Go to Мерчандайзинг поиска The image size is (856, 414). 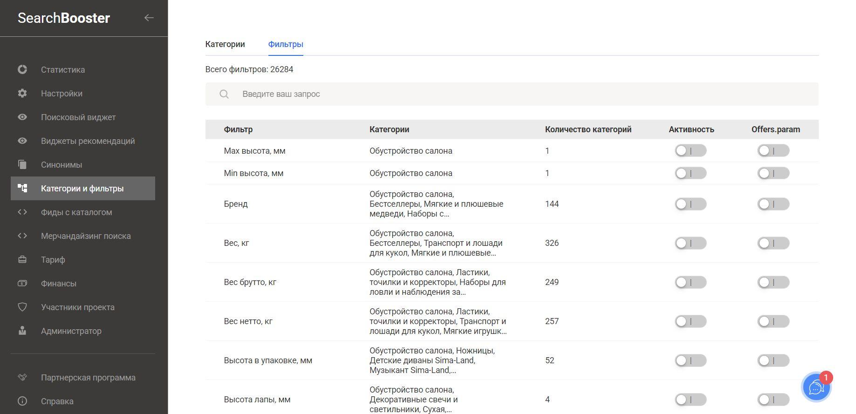[86, 236]
